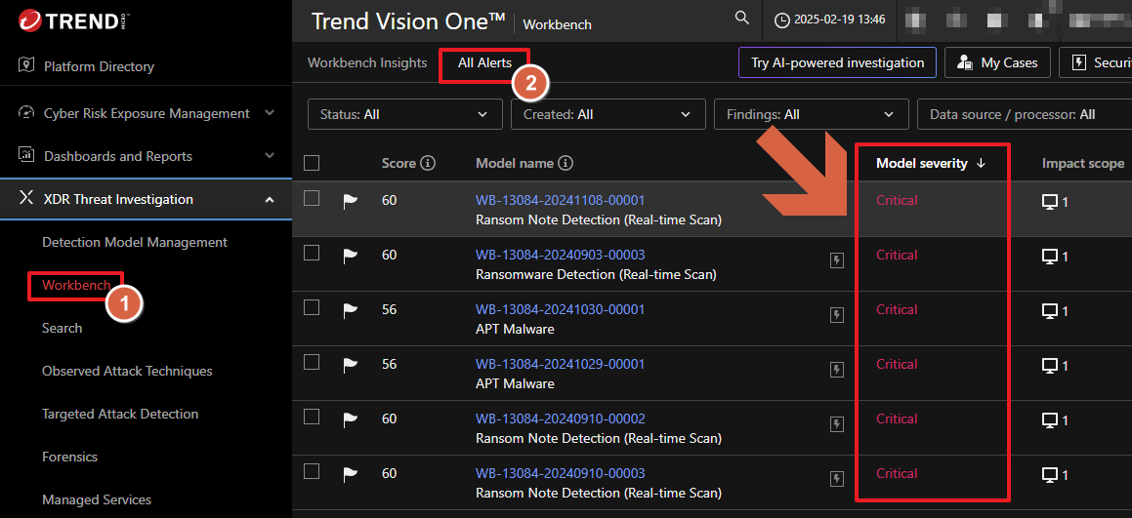Open the Findings: All dropdown filter
Viewport: 1132px width, 518px height.
click(x=811, y=114)
